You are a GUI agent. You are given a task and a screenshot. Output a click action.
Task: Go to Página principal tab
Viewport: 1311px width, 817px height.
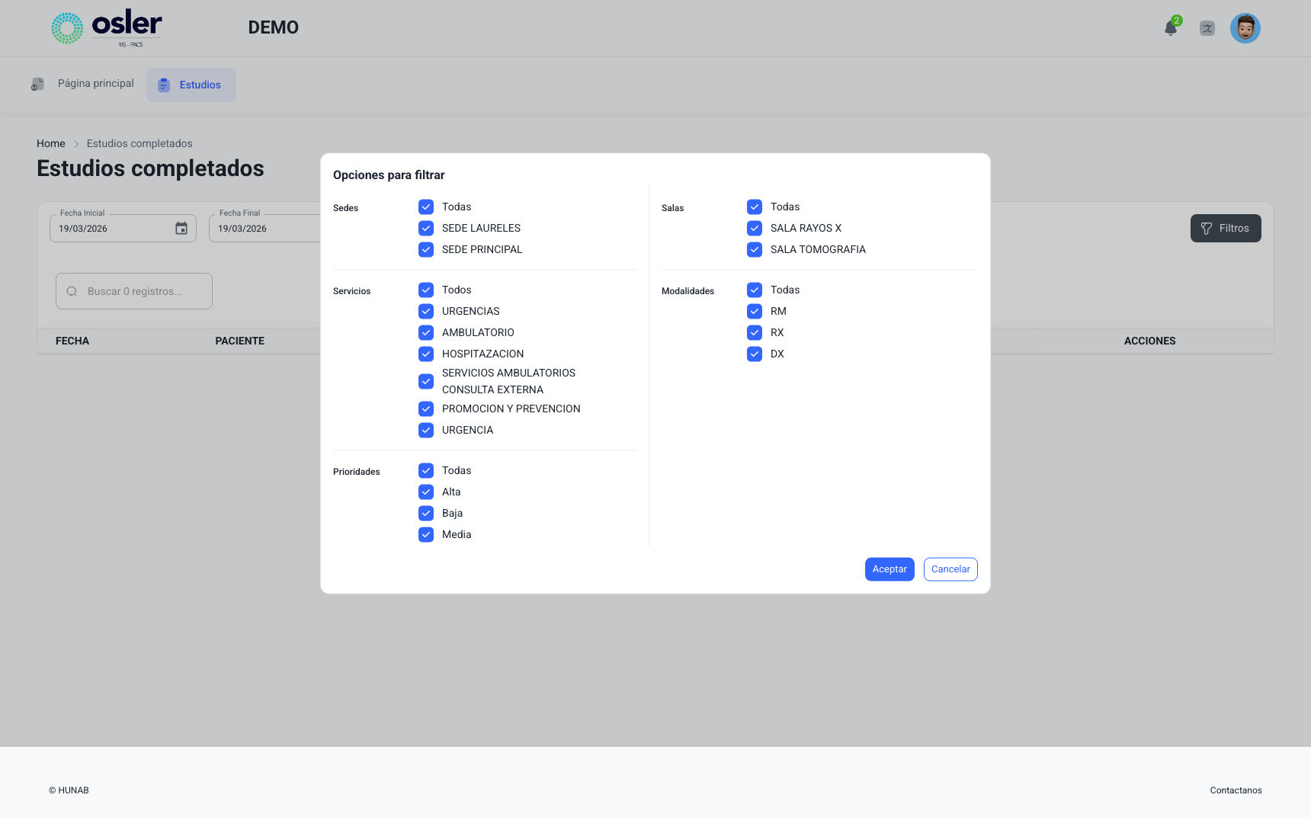click(x=82, y=84)
